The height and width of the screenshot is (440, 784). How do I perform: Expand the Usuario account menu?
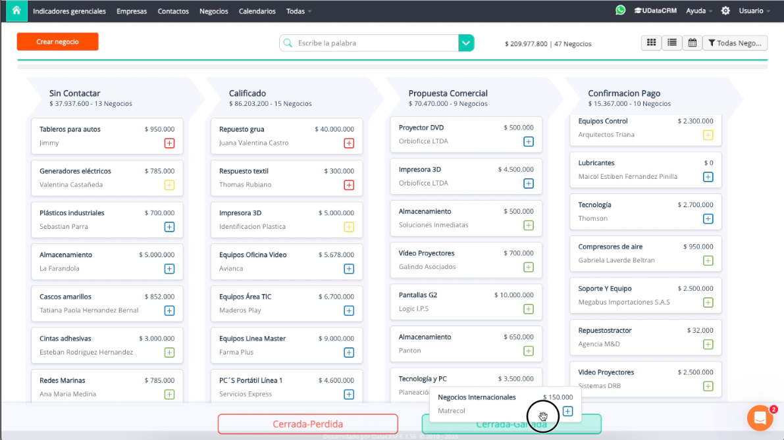tap(754, 11)
